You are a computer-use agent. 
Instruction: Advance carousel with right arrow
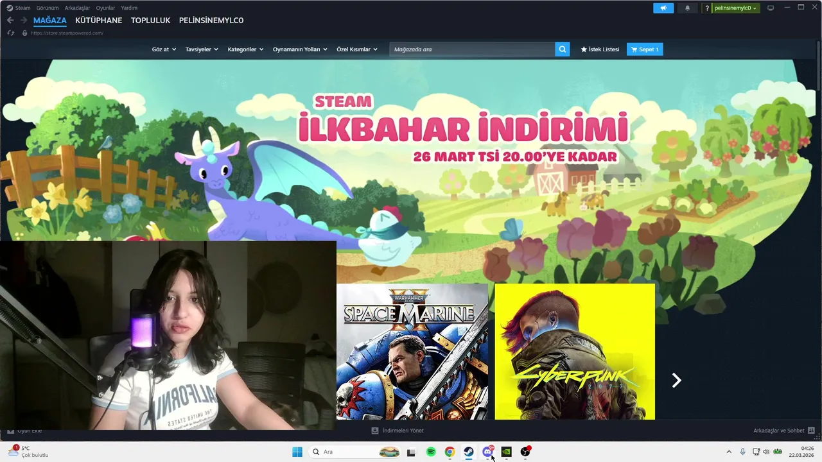pyautogui.click(x=676, y=381)
